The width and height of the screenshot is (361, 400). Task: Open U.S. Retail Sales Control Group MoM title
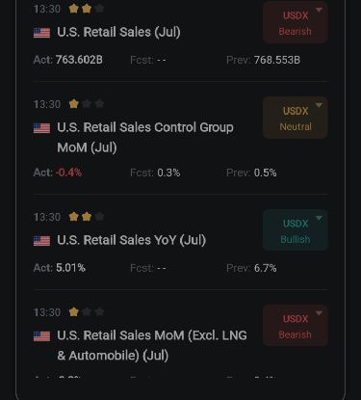click(145, 138)
